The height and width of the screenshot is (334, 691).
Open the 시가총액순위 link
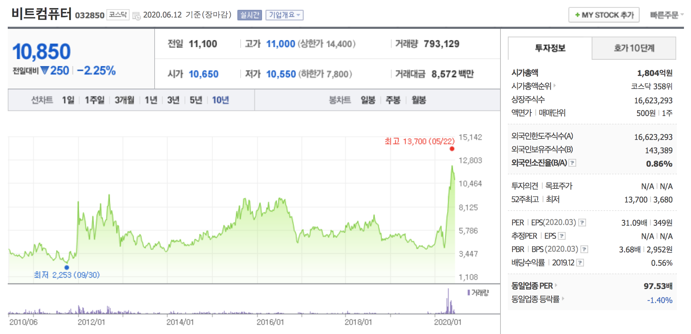[531, 86]
